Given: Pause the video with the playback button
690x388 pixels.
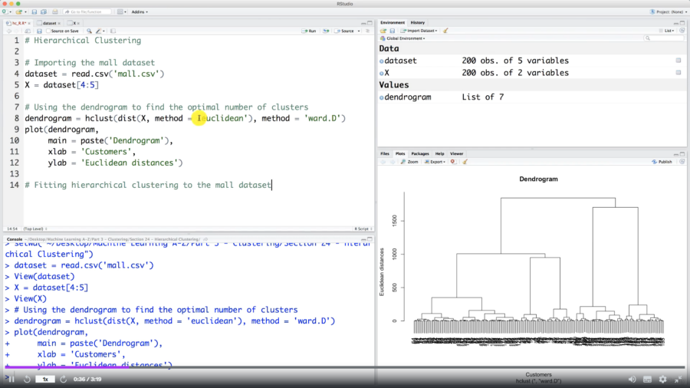Looking at the screenshot, I should pos(11,379).
